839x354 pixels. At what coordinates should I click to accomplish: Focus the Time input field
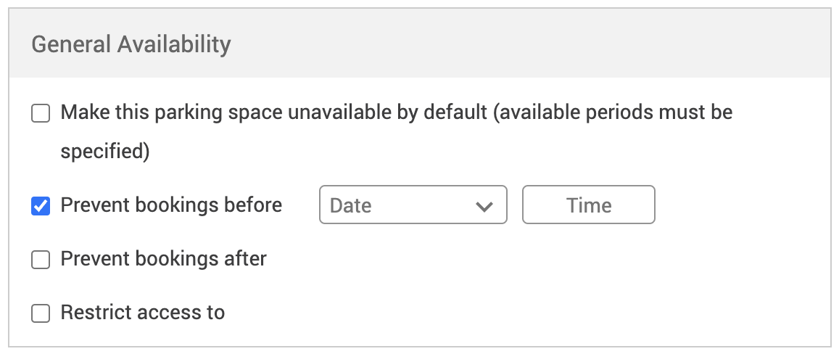point(588,205)
